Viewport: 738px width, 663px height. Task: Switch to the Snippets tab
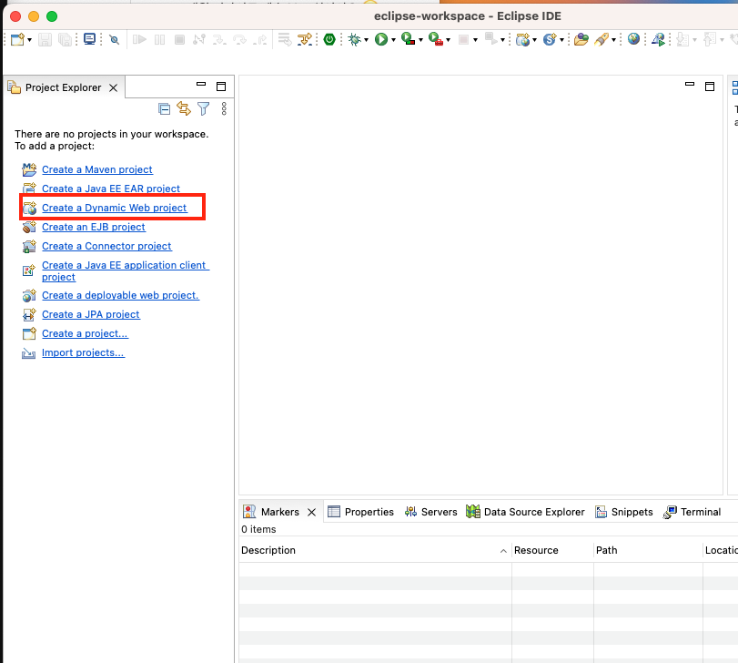[x=624, y=512]
